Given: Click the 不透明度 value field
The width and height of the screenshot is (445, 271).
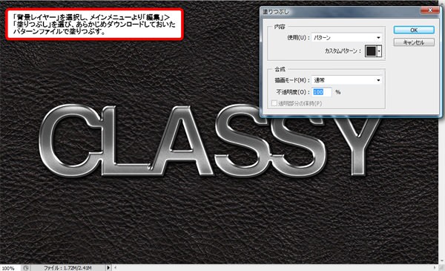Looking at the screenshot, I should coord(322,92).
